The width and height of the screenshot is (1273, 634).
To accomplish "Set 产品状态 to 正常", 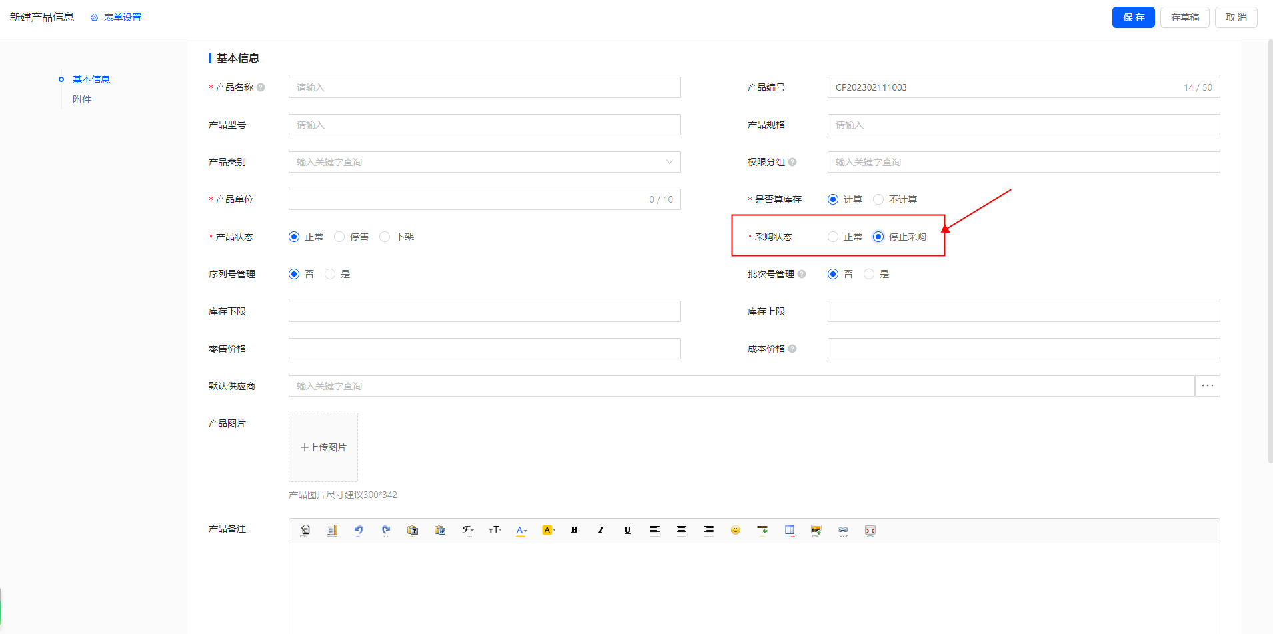I will 294,237.
